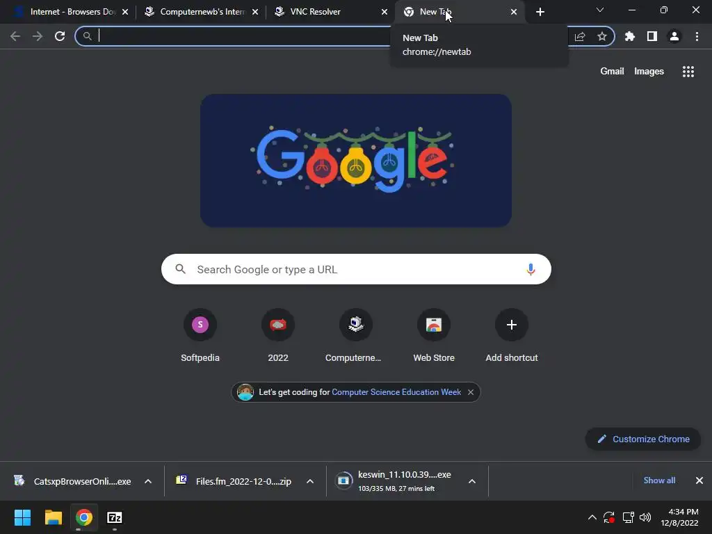Open Chrome's three-dot menu
712x534 pixels.
[x=697, y=36]
